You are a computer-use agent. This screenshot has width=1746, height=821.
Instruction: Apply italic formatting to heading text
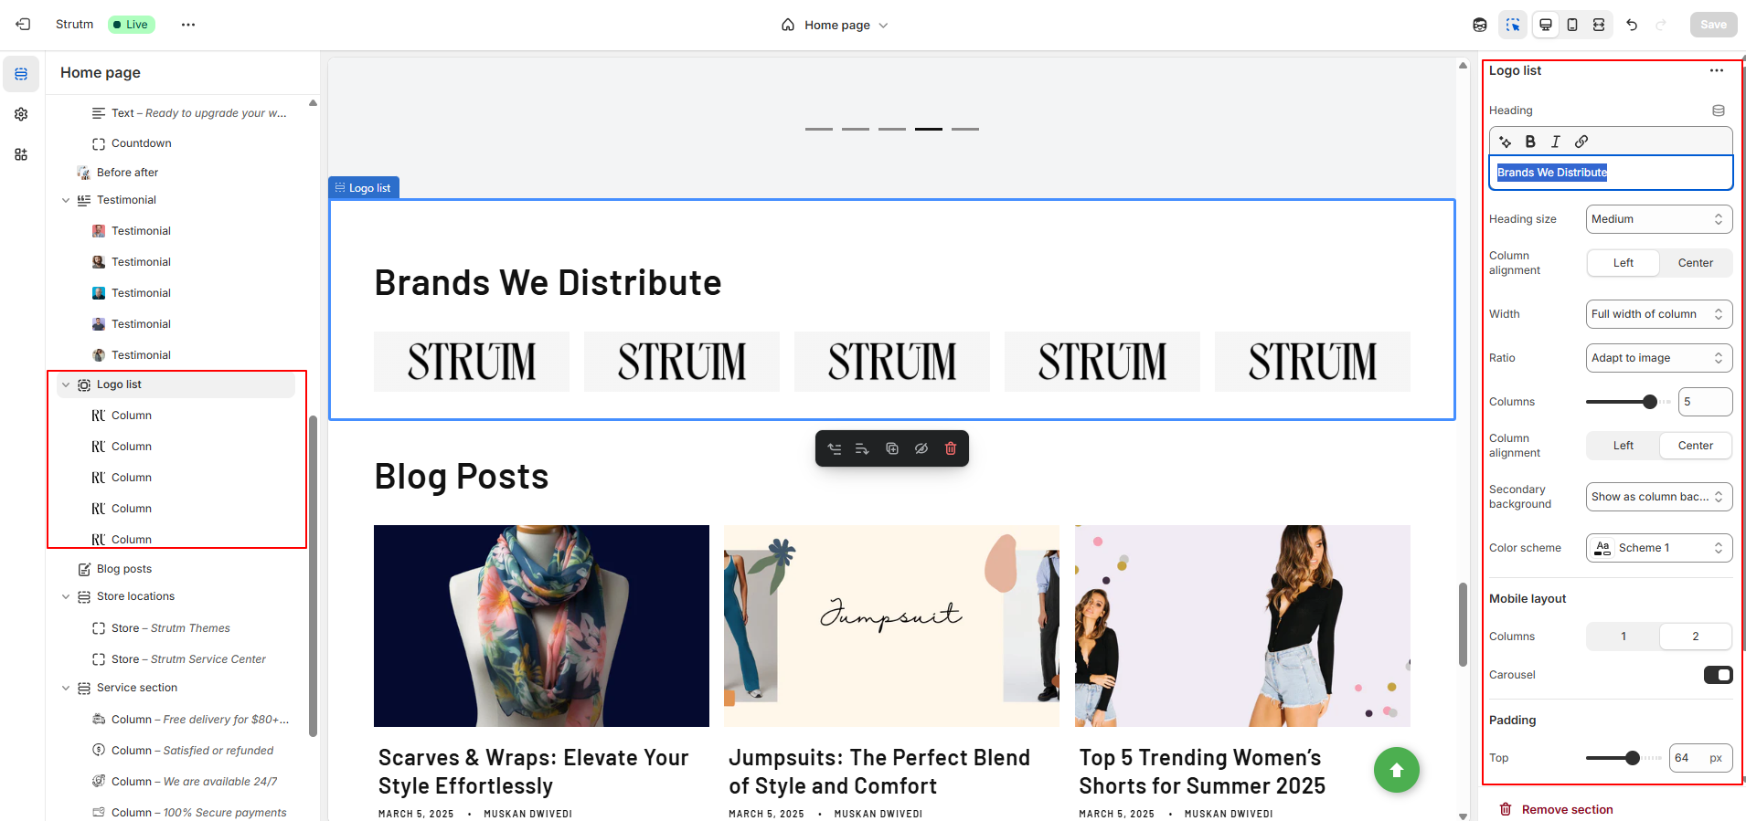1556,142
